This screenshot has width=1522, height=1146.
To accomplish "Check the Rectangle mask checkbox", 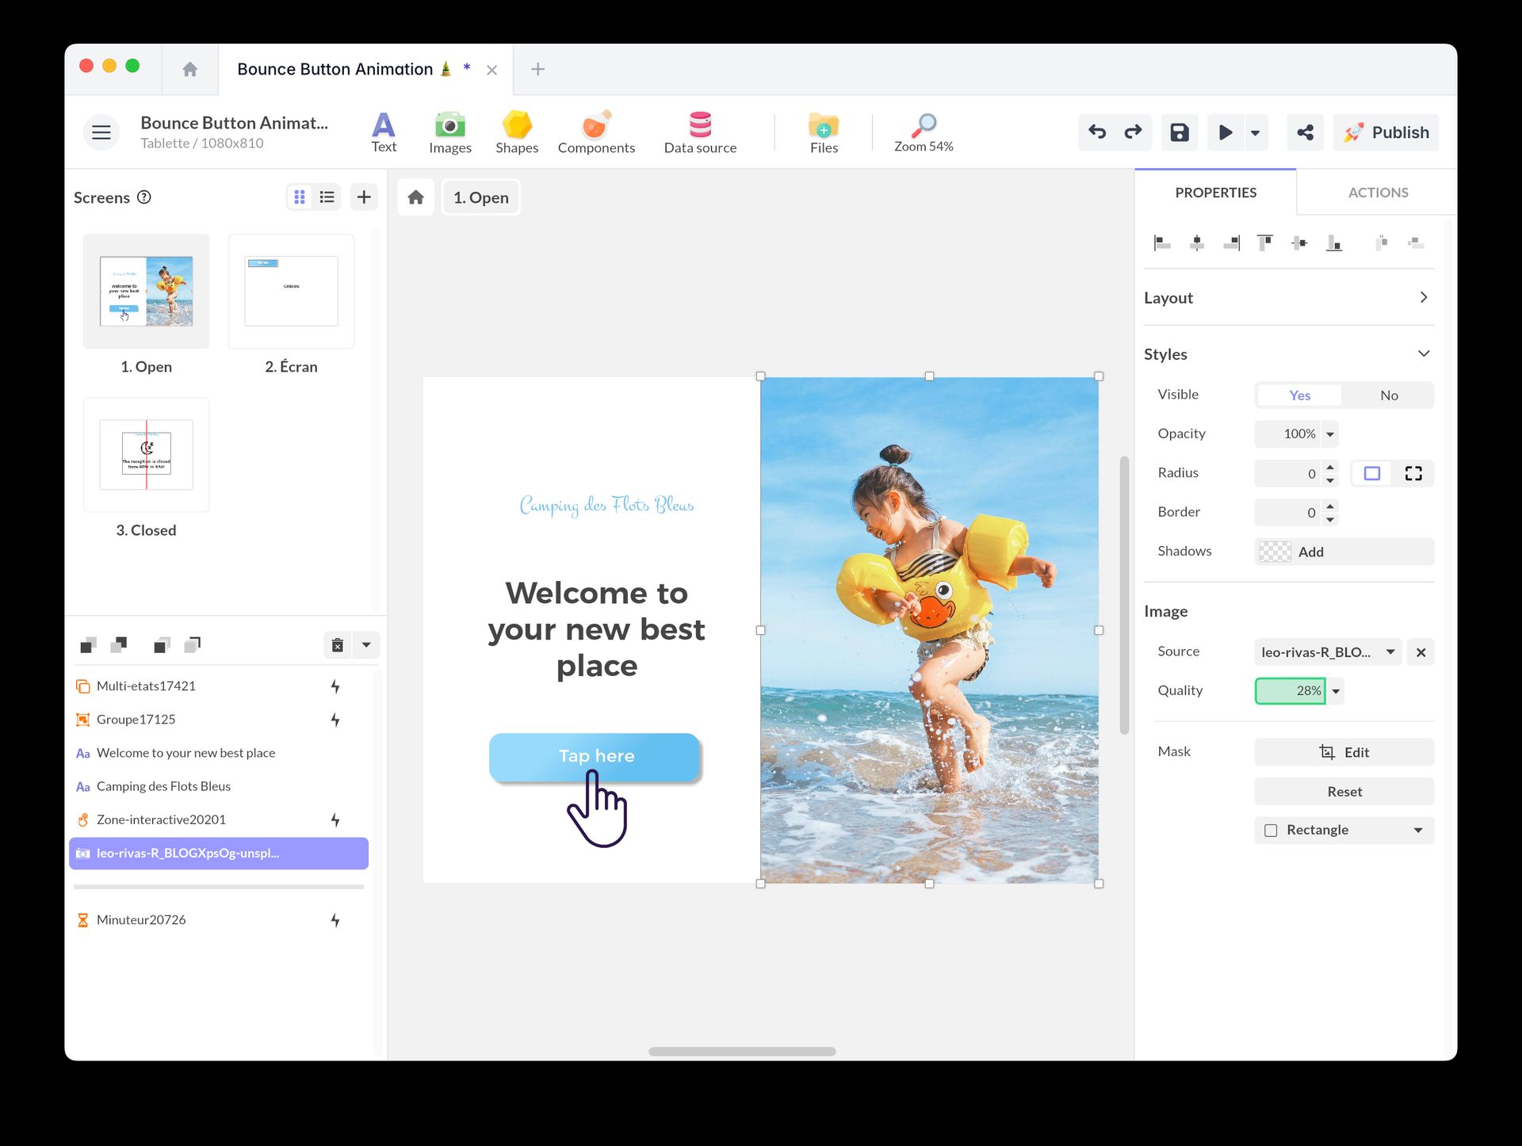I will (1272, 830).
